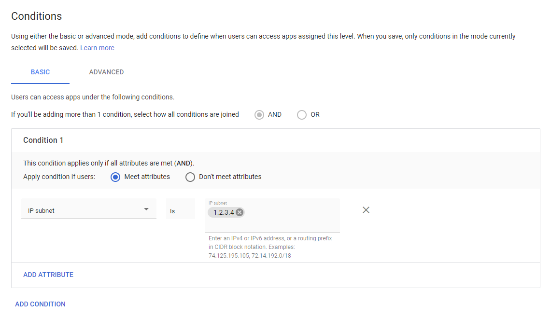Click the Conditions page title
The width and height of the screenshot is (551, 318).
37,16
